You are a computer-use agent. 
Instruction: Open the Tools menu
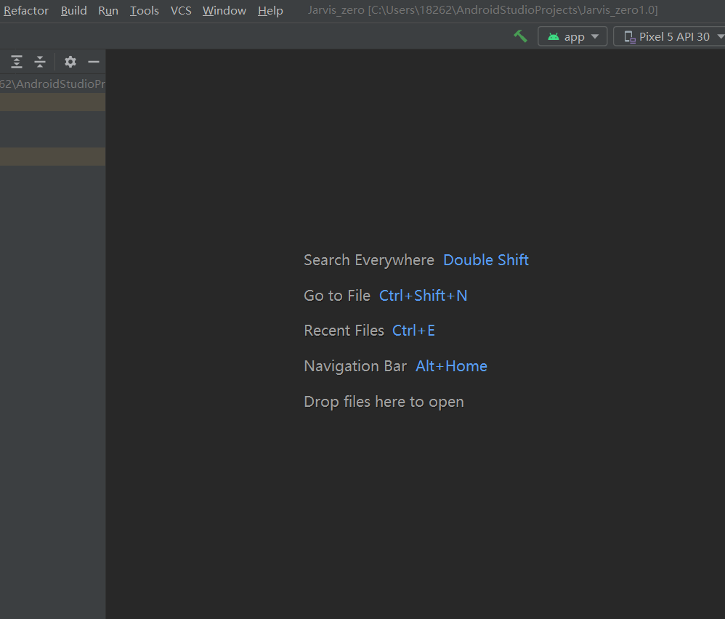[x=144, y=10]
